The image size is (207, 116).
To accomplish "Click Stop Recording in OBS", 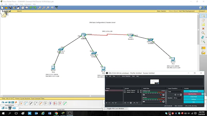I will pyautogui.click(x=192, y=94).
